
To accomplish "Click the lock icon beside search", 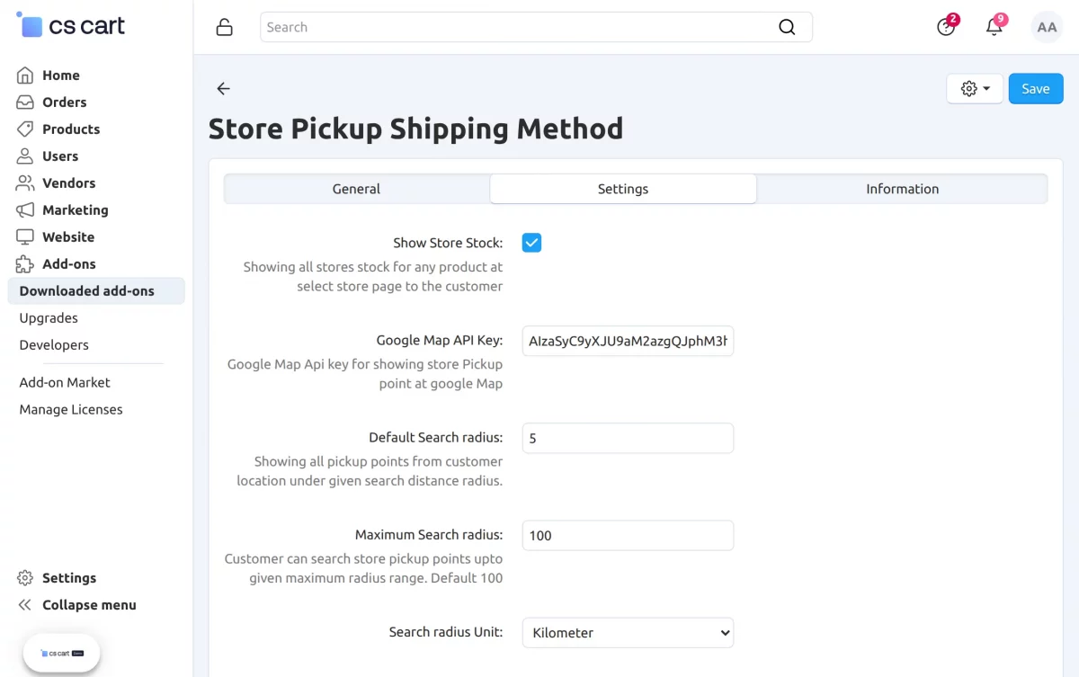I will click(225, 27).
